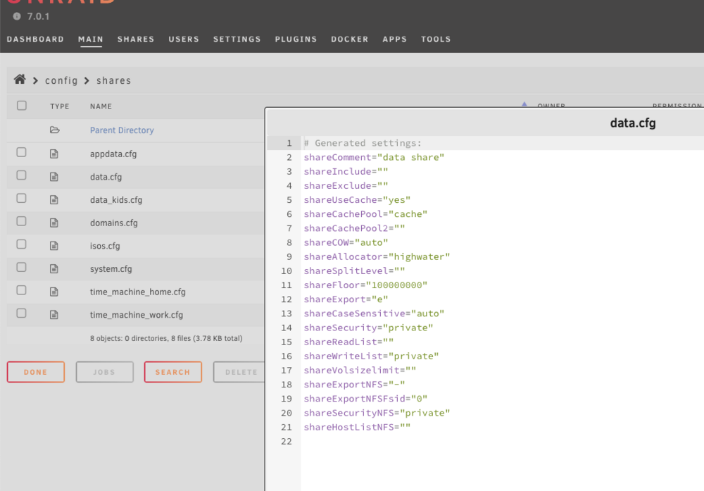The height and width of the screenshot is (491, 704).
Task: Click the time_machine_work.cfg file name
Action: (137, 314)
